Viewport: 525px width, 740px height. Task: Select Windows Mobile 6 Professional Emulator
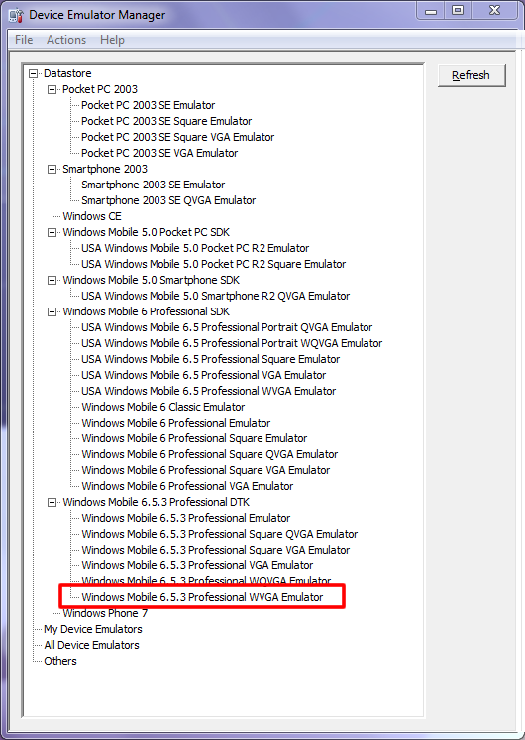[x=175, y=423]
